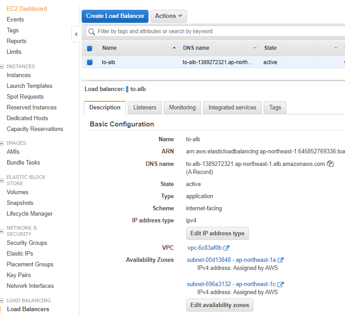Image resolution: width=345 pixels, height=317 pixels.
Task: Toggle checkbox for to-alb row
Action: 90,62
